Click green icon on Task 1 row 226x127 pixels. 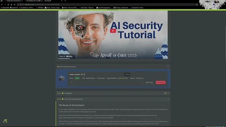(165, 93)
